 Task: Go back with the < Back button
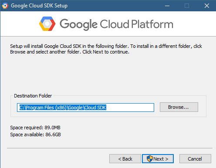(x=125, y=159)
